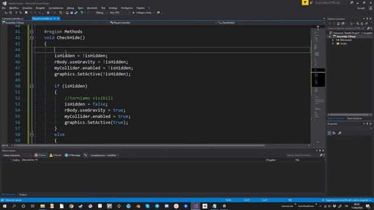Collapse the else block at line 58
The image size is (374, 210).
coord(32,135)
